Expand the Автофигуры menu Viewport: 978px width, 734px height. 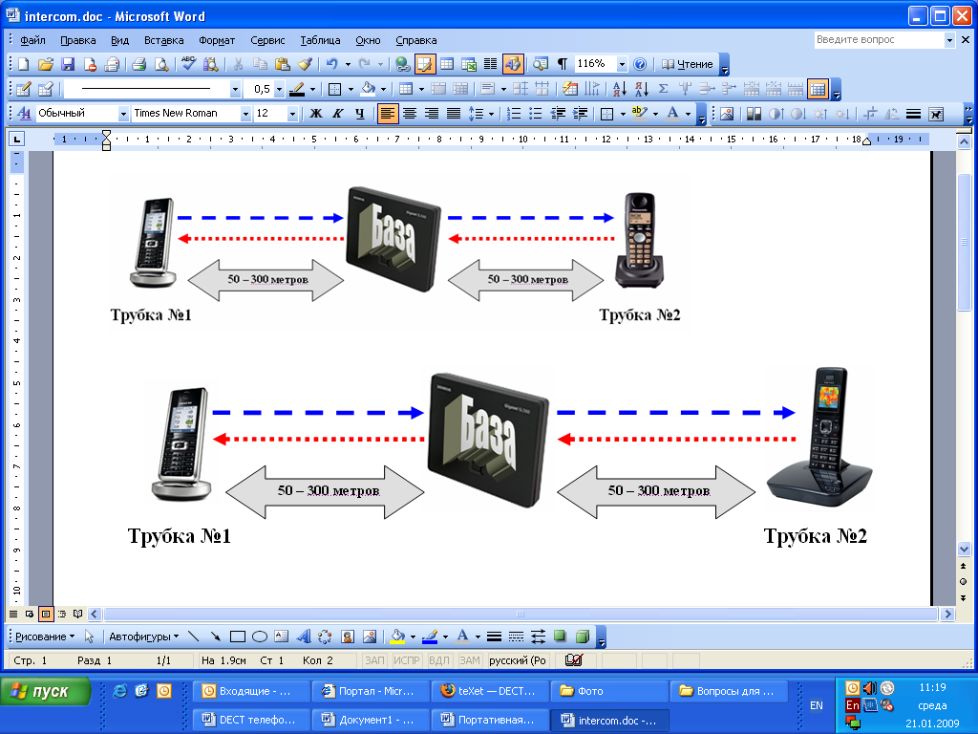(x=144, y=637)
